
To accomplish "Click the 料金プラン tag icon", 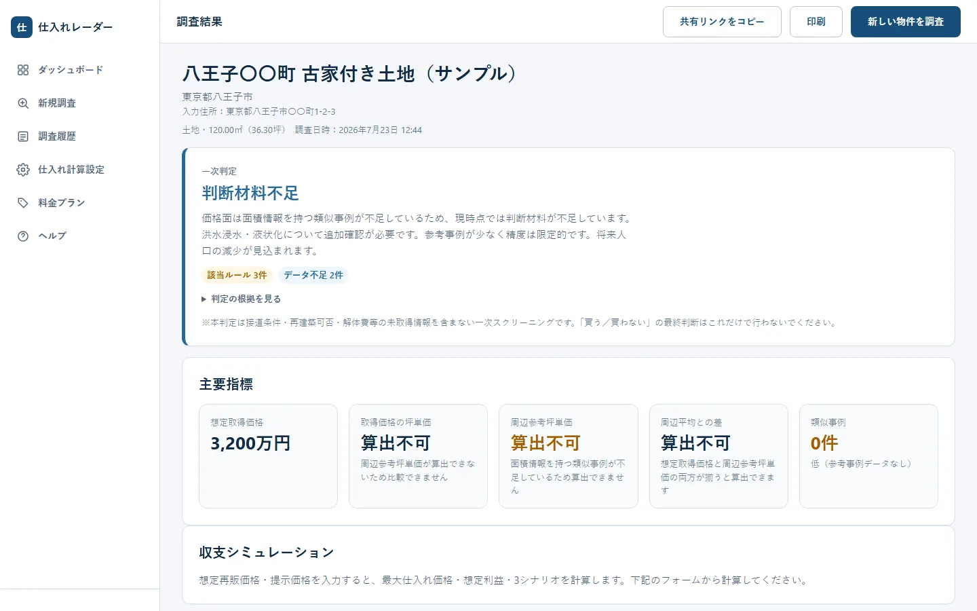I will 23,203.
